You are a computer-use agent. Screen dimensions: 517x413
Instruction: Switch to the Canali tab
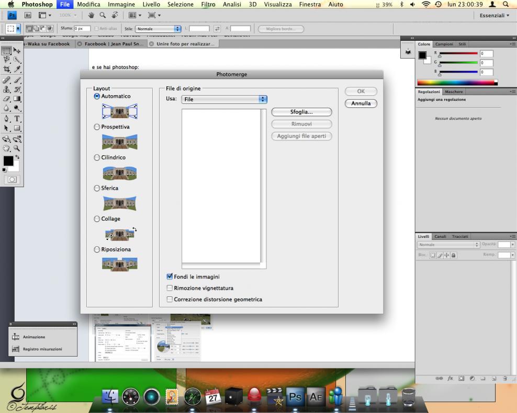pos(440,236)
